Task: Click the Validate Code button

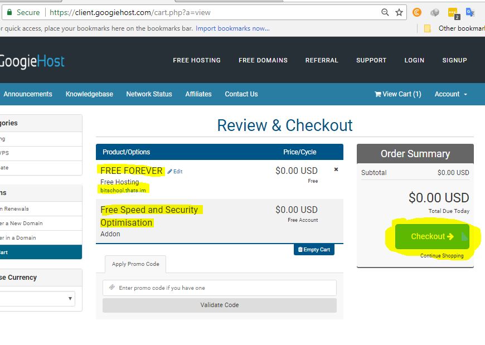Action: [220, 305]
